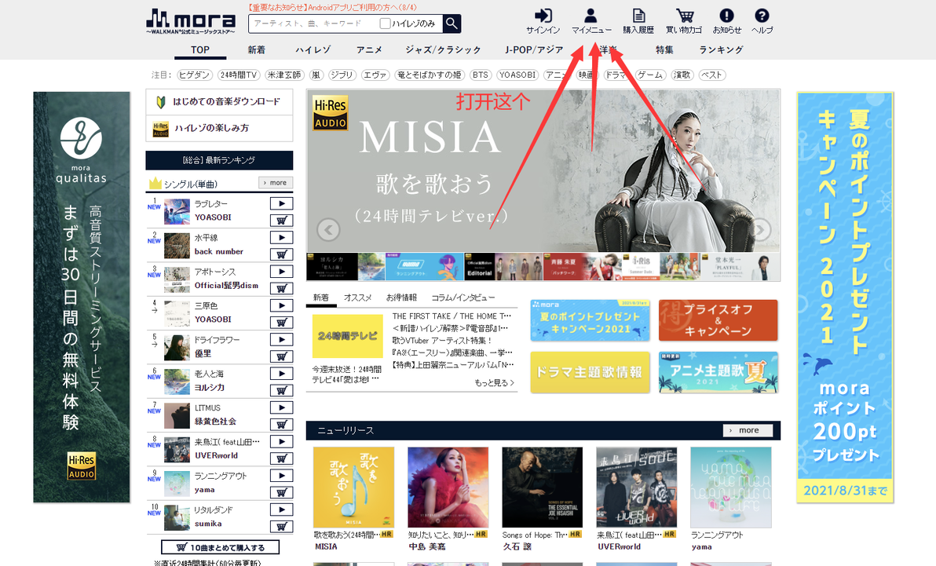This screenshot has height=566, width=936.
Task: Select the 新着 navigation tab
Action: [257, 50]
